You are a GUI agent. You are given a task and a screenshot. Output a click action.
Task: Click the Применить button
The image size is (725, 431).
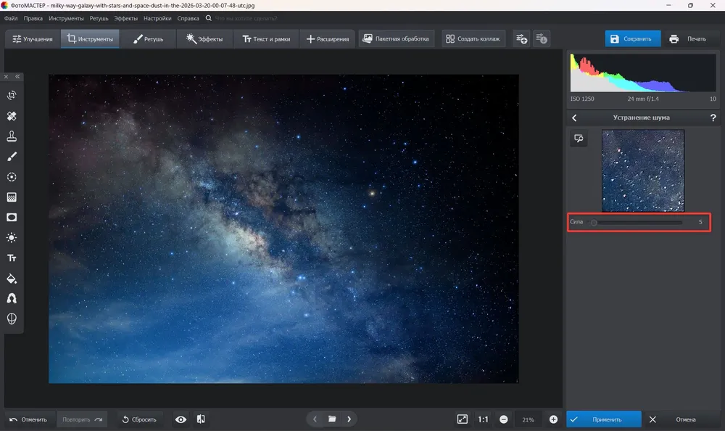click(604, 419)
